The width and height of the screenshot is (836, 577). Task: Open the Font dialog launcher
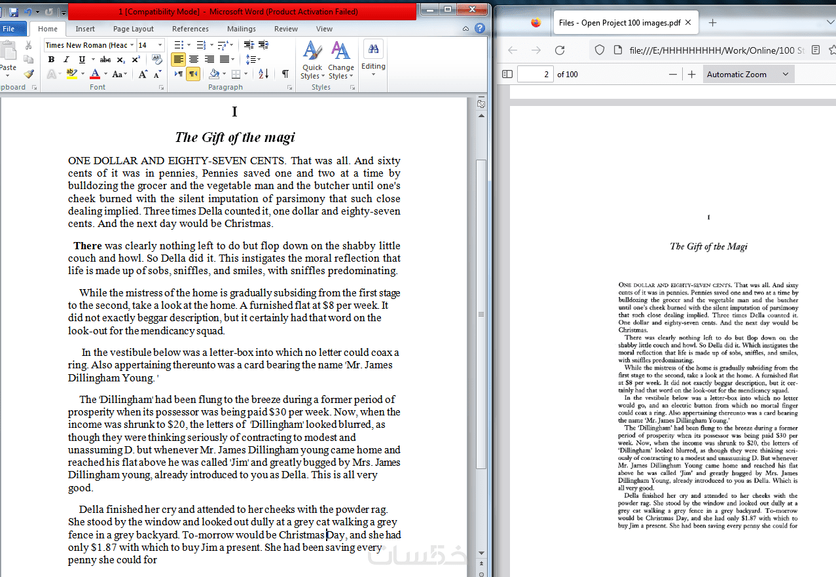161,88
